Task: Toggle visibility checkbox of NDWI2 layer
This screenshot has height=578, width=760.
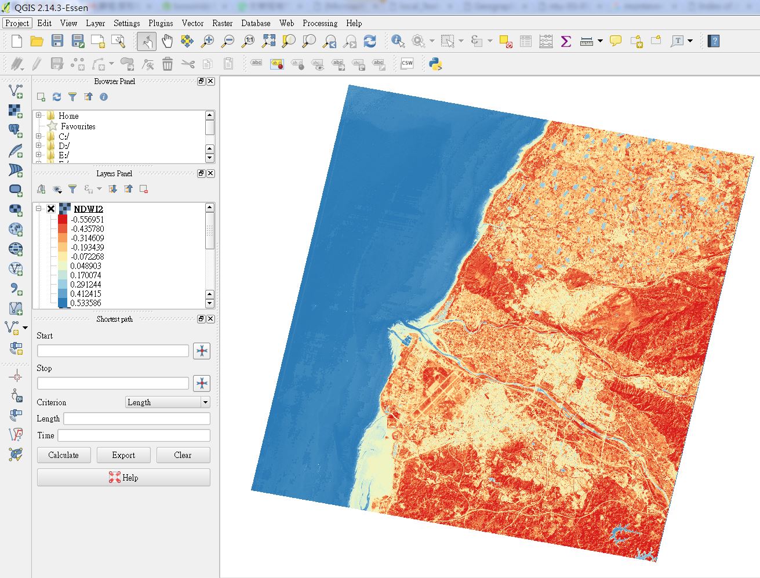Action: [x=51, y=209]
